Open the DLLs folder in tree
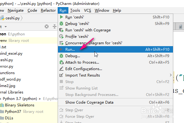The width and height of the screenshot is (184, 123). (9, 118)
